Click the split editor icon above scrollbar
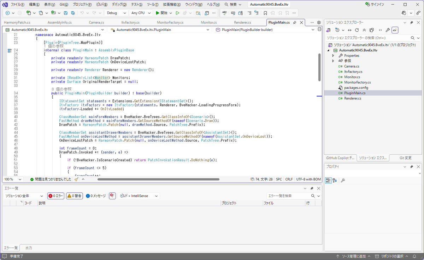 pos(319,30)
